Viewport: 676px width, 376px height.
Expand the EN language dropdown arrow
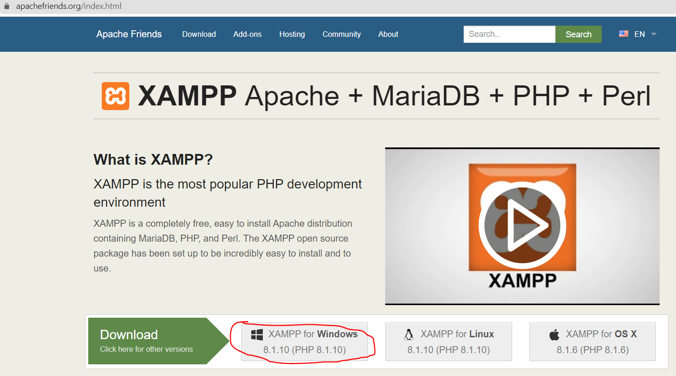654,34
